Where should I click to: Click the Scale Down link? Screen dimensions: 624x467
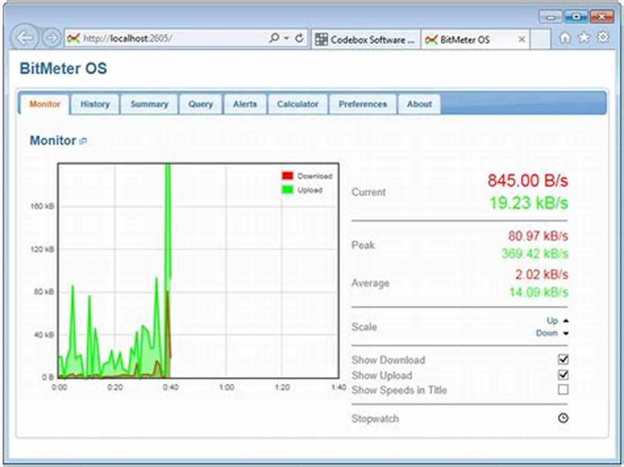547,333
